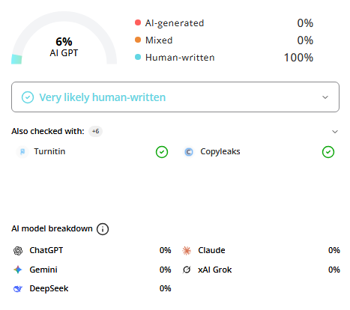Select the Human-written legend entry
Image resolution: width=350 pixels, height=310 pixels.
click(x=175, y=58)
